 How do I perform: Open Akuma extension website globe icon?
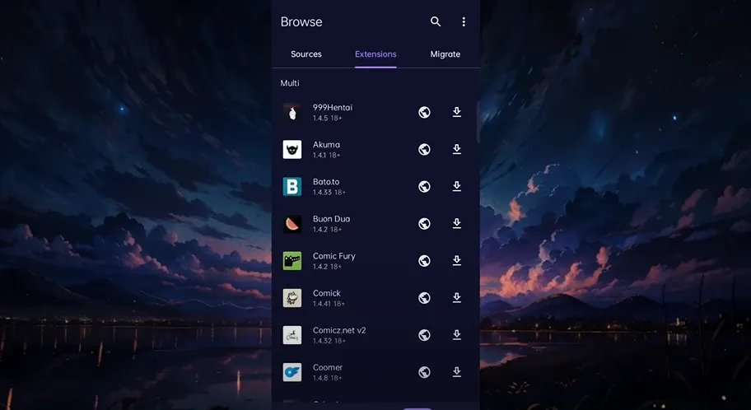[424, 150]
